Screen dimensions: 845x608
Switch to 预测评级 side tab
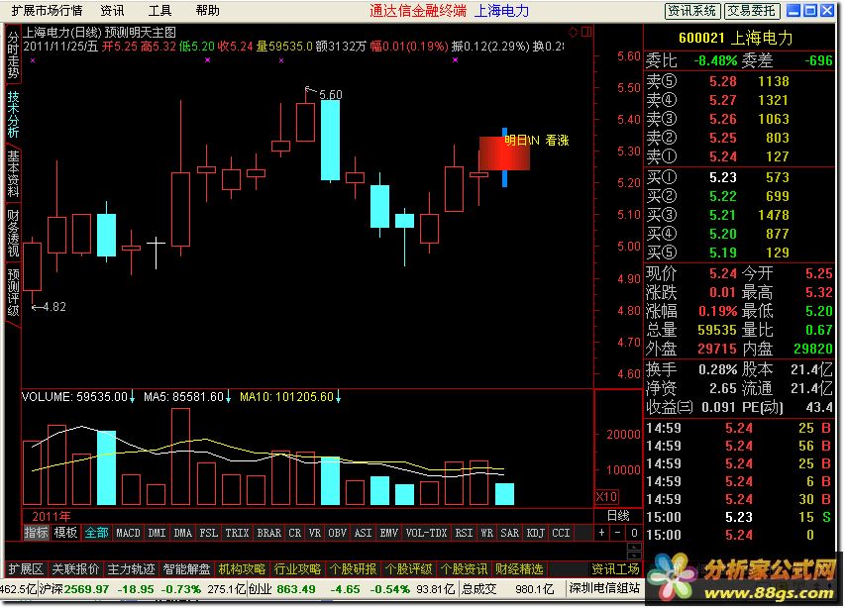[13, 292]
